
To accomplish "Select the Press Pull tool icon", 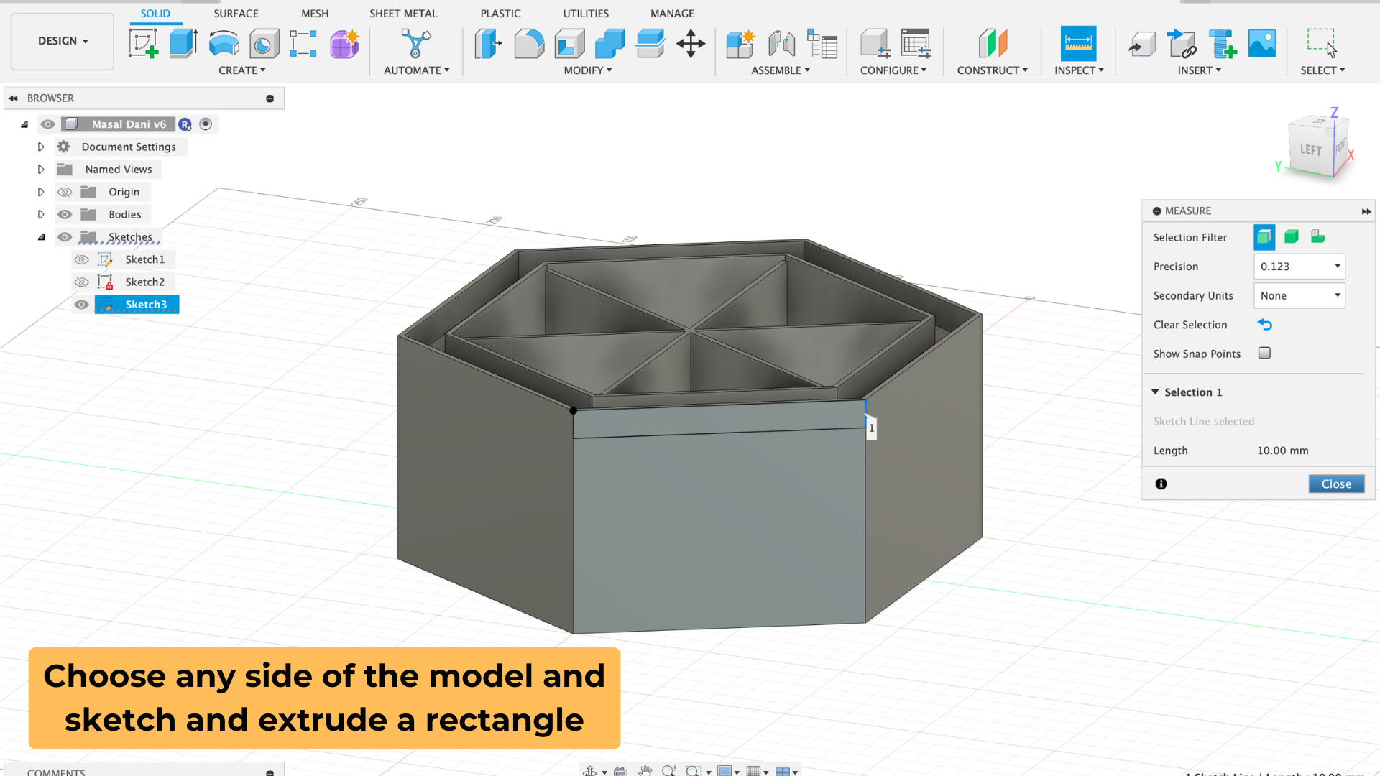I will coord(488,44).
